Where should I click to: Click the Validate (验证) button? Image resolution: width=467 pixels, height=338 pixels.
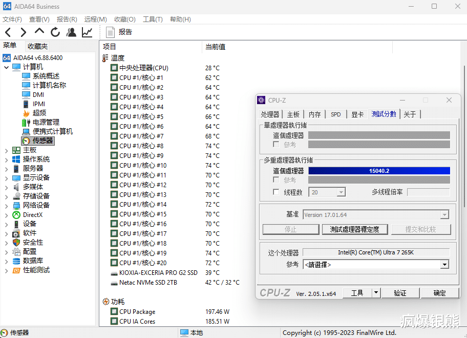pos(400,293)
